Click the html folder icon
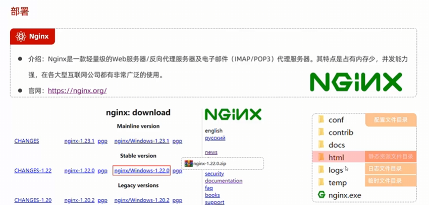The height and width of the screenshot is (205, 429). (x=321, y=157)
